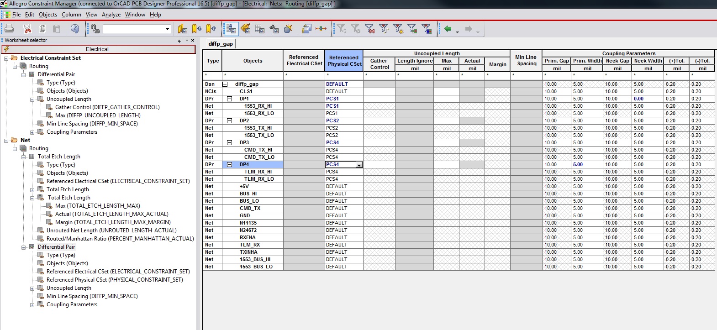Open Help via question mark icon
717x330 pixels.
[x=75, y=29]
